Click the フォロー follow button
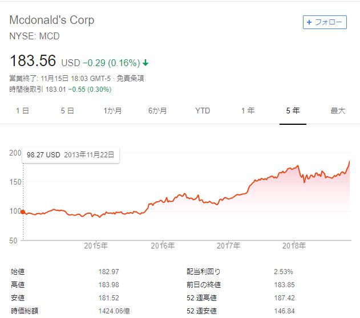360x318 pixels. coord(325,22)
